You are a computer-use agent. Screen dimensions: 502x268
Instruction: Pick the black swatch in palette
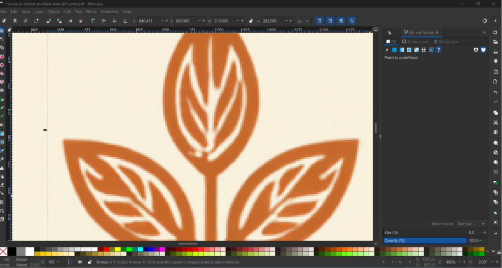(x=12, y=251)
